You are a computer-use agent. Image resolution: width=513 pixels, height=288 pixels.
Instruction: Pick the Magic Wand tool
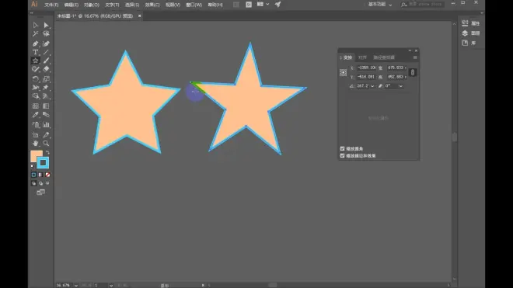pyautogui.click(x=35, y=33)
